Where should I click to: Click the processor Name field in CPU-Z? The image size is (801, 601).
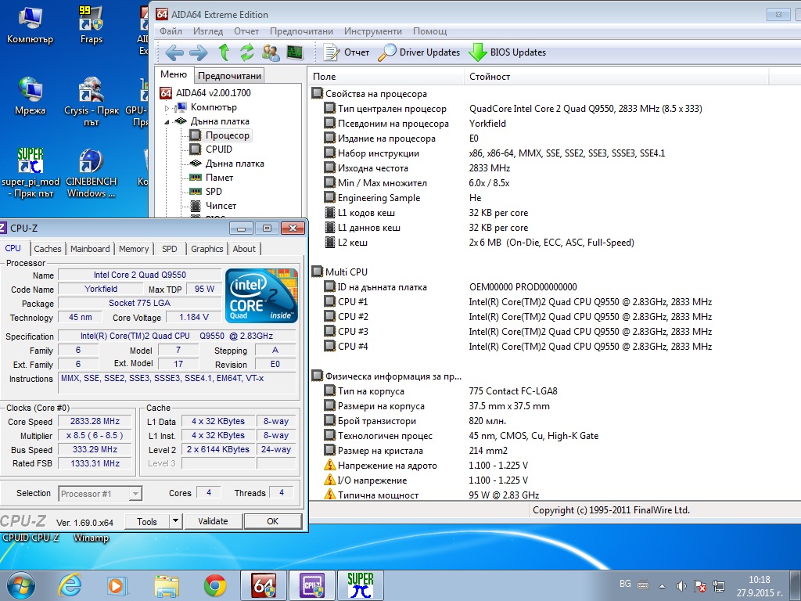[x=139, y=275]
